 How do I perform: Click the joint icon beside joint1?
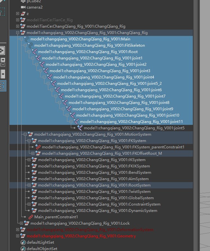[38, 58]
